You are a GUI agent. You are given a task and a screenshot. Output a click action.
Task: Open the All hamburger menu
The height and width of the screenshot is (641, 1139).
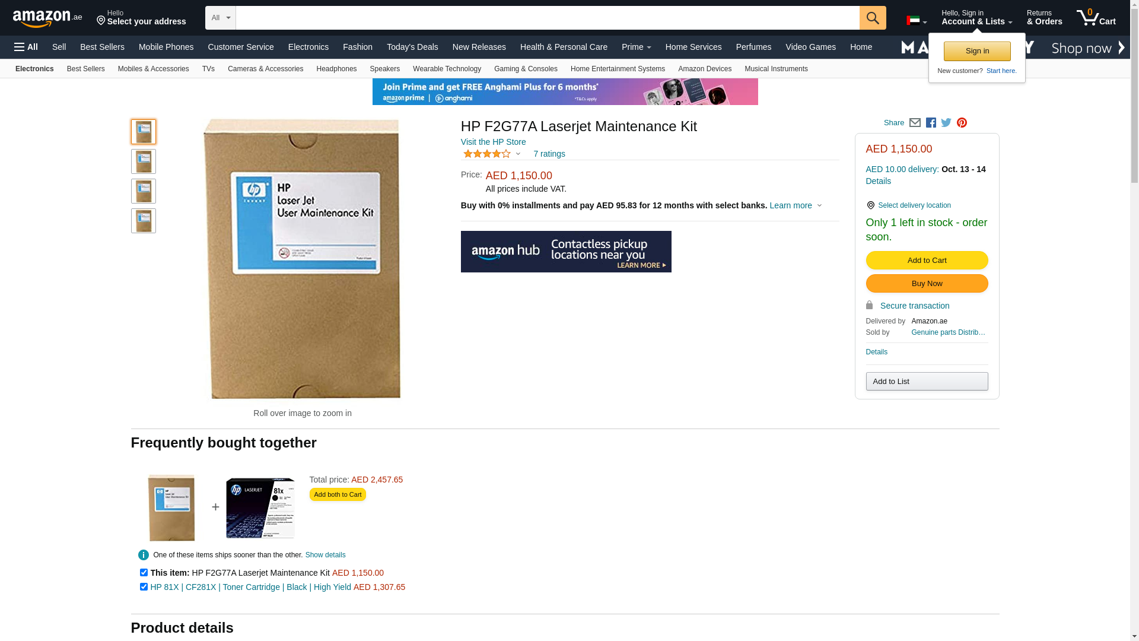click(26, 47)
